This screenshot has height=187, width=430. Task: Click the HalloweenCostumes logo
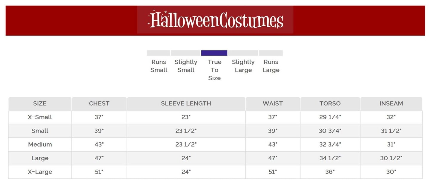[215, 20]
